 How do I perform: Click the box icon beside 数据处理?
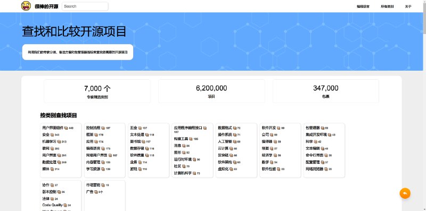pos(59,162)
